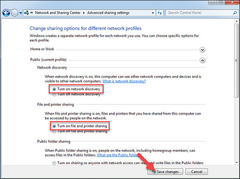Expand the Home or Work profile section
The width and height of the screenshot is (240, 179).
[x=202, y=50]
